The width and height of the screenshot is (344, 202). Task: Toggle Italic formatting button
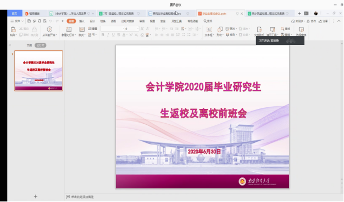108,34
